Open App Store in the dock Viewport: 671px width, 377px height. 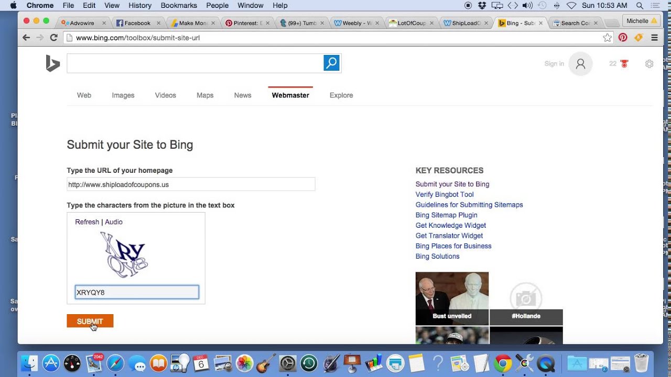point(51,363)
